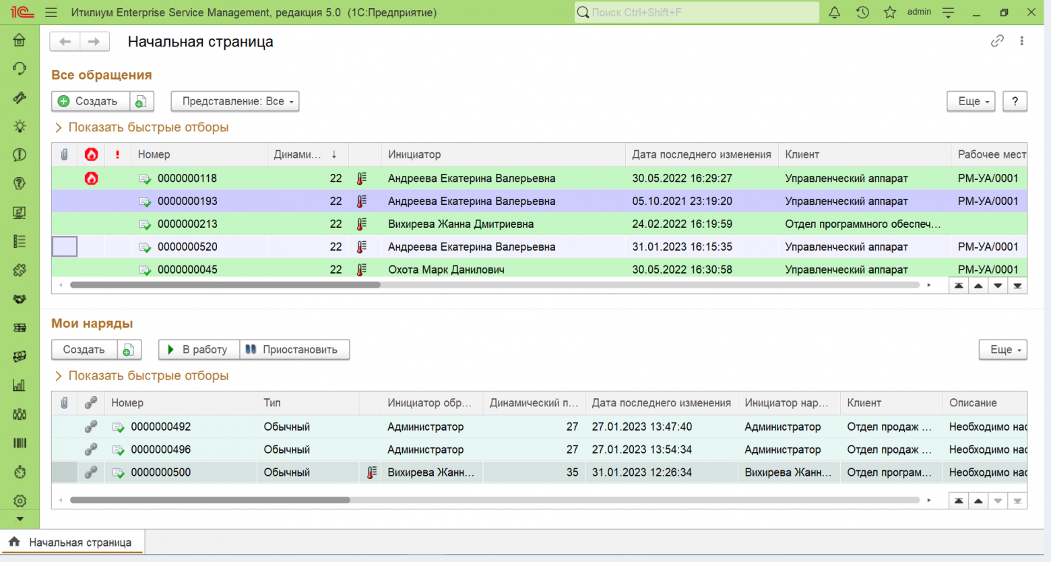Screen dimensions: 1051x562
Task: Open the three-dot page options menu
Action: 1022,41
